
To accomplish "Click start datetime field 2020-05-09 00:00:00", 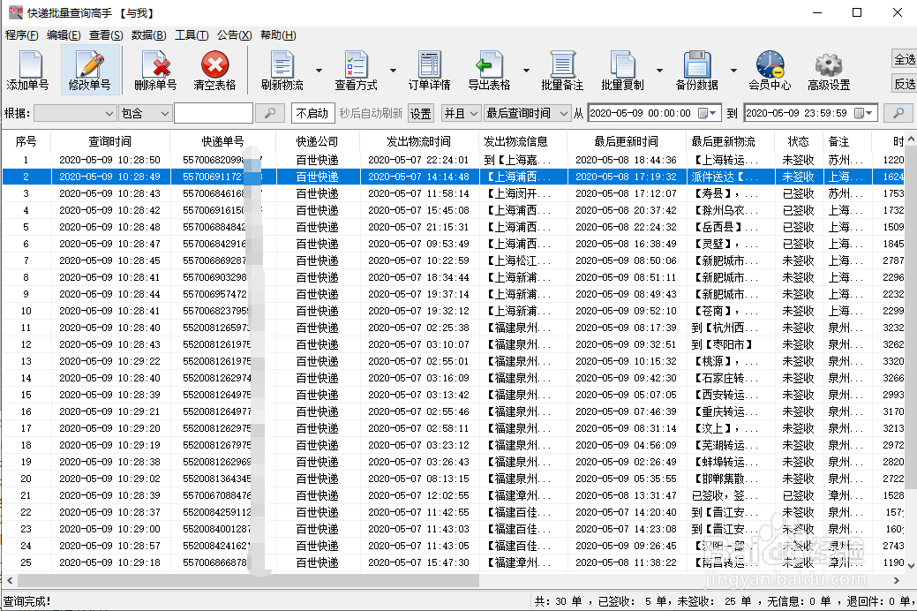I will tap(643, 113).
